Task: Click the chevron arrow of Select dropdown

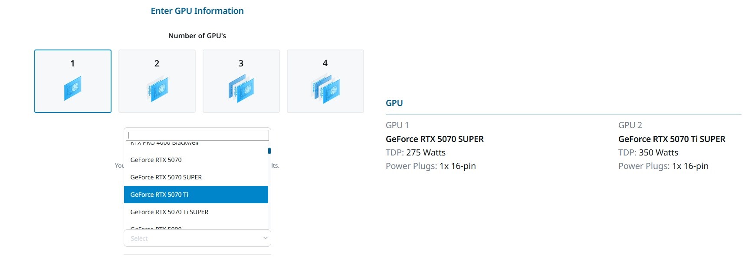Action: pyautogui.click(x=266, y=238)
